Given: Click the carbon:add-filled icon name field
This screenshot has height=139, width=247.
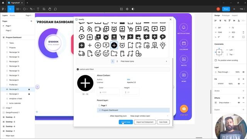Looking at the screenshot, I should [x=123, y=69].
